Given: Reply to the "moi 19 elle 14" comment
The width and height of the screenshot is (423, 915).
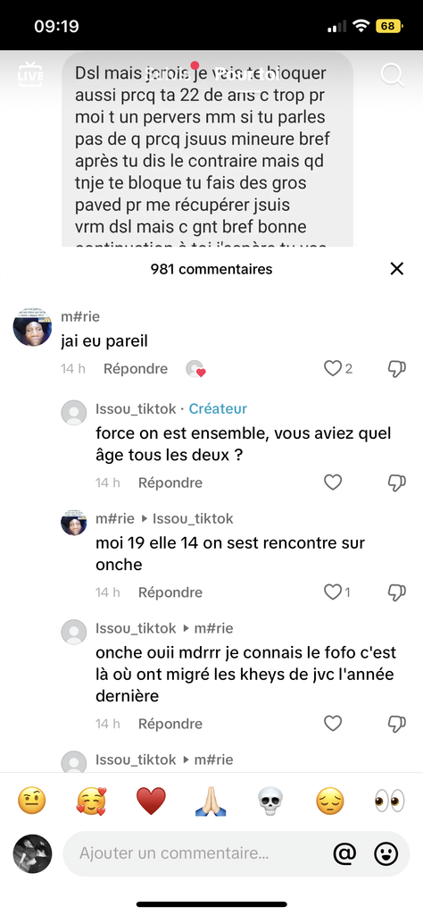Looking at the screenshot, I should pyautogui.click(x=170, y=592).
